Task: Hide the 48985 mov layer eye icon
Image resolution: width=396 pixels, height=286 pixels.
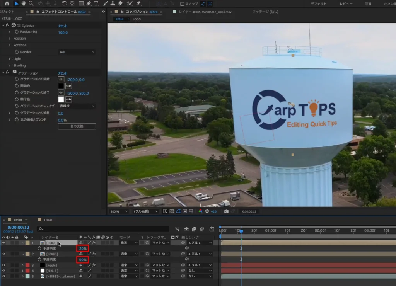Action: [3, 276]
